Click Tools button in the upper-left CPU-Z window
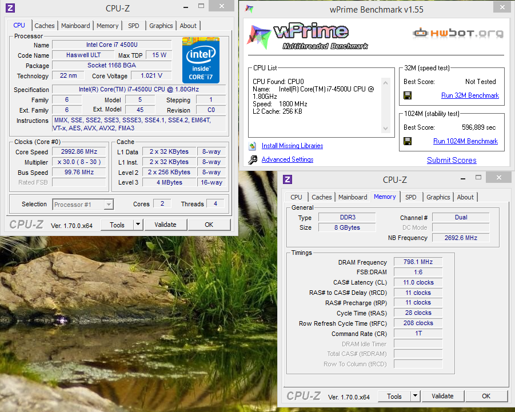515x412 pixels. (117, 225)
